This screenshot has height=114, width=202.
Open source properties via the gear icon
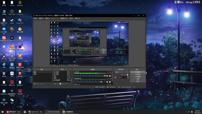(x=60, y=84)
